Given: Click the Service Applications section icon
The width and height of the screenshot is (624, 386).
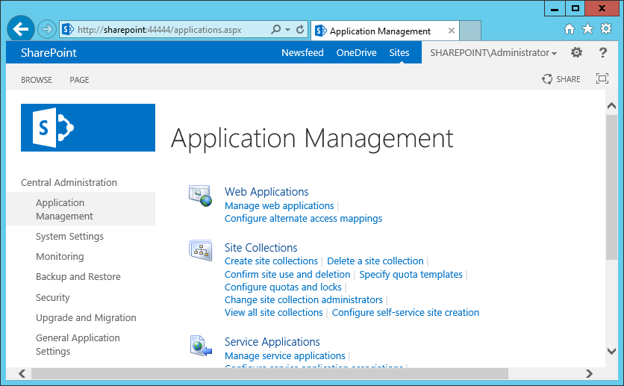Looking at the screenshot, I should click(x=201, y=346).
